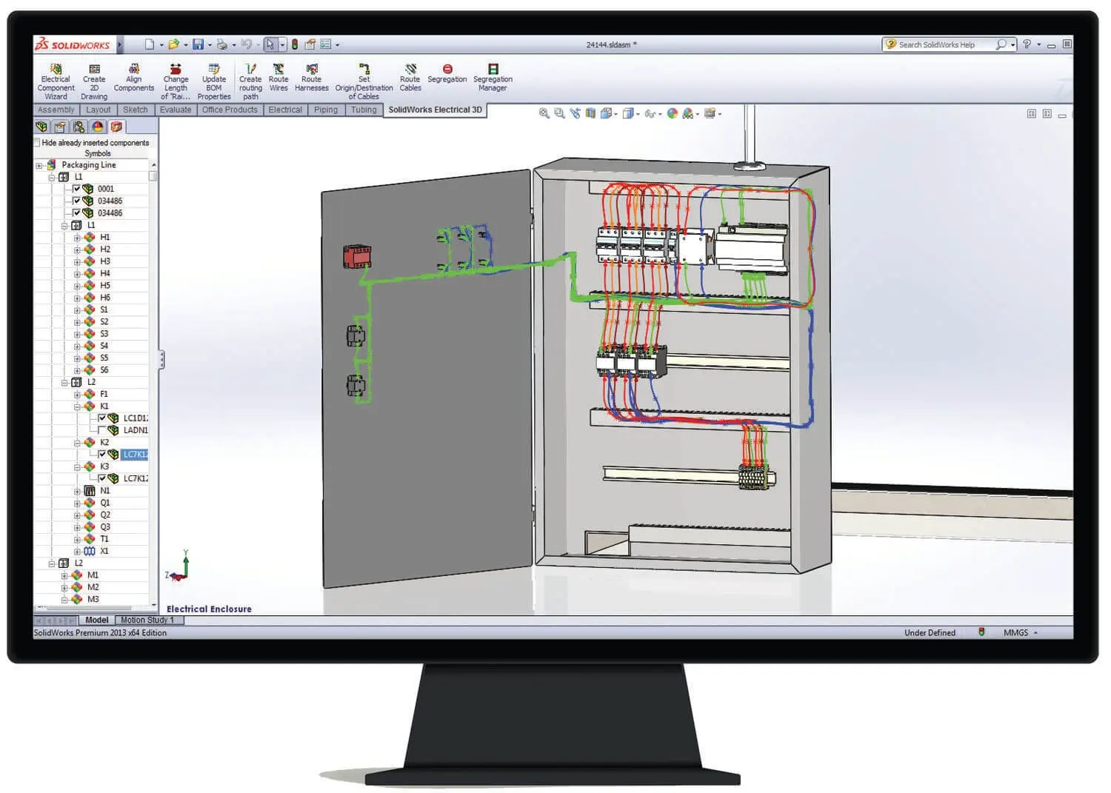Click the Rebuild traffic light icon
The height and width of the screenshot is (793, 1111).
click(x=295, y=44)
